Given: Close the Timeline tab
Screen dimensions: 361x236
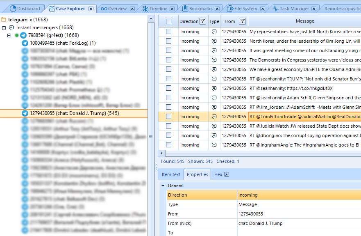Looking at the screenshot, I should click(x=172, y=9).
